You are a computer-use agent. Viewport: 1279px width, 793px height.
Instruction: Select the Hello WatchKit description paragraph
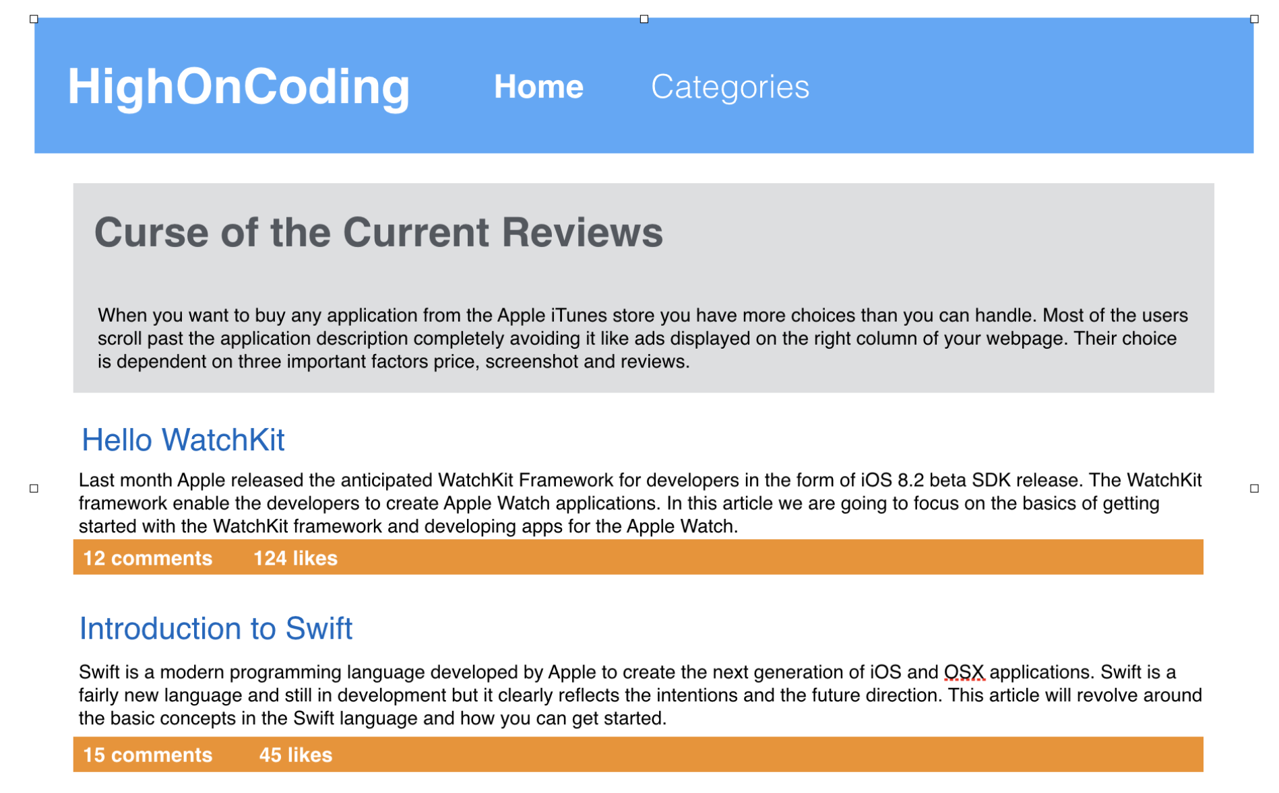click(x=640, y=502)
